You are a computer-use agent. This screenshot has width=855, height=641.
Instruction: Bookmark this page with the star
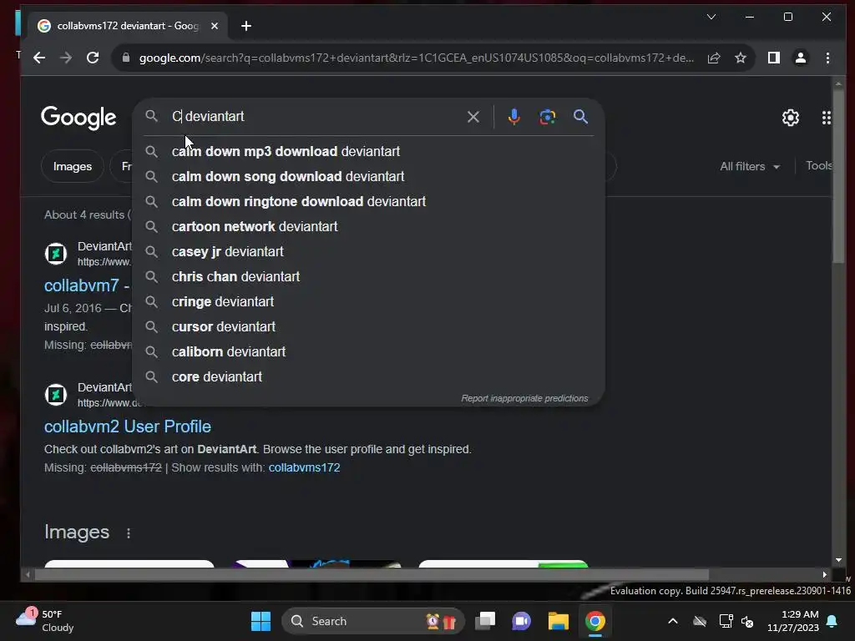(x=740, y=58)
